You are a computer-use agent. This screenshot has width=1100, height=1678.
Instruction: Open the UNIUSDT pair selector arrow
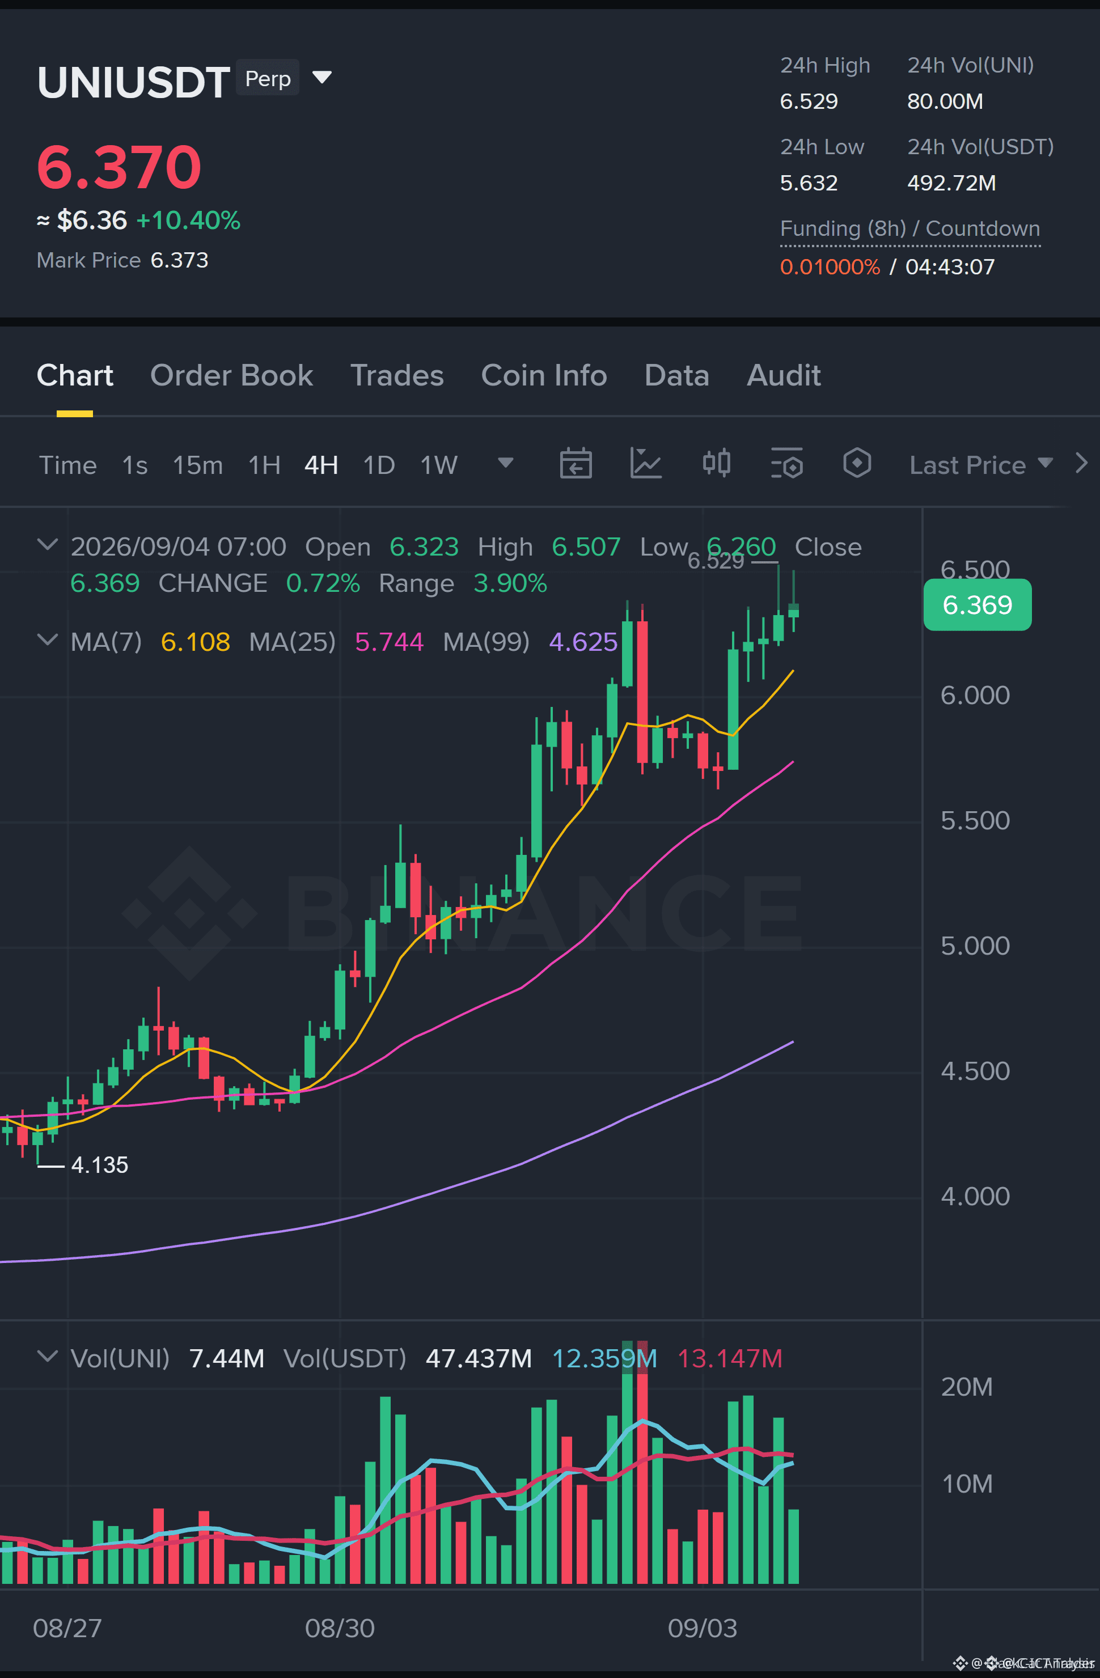(x=322, y=78)
